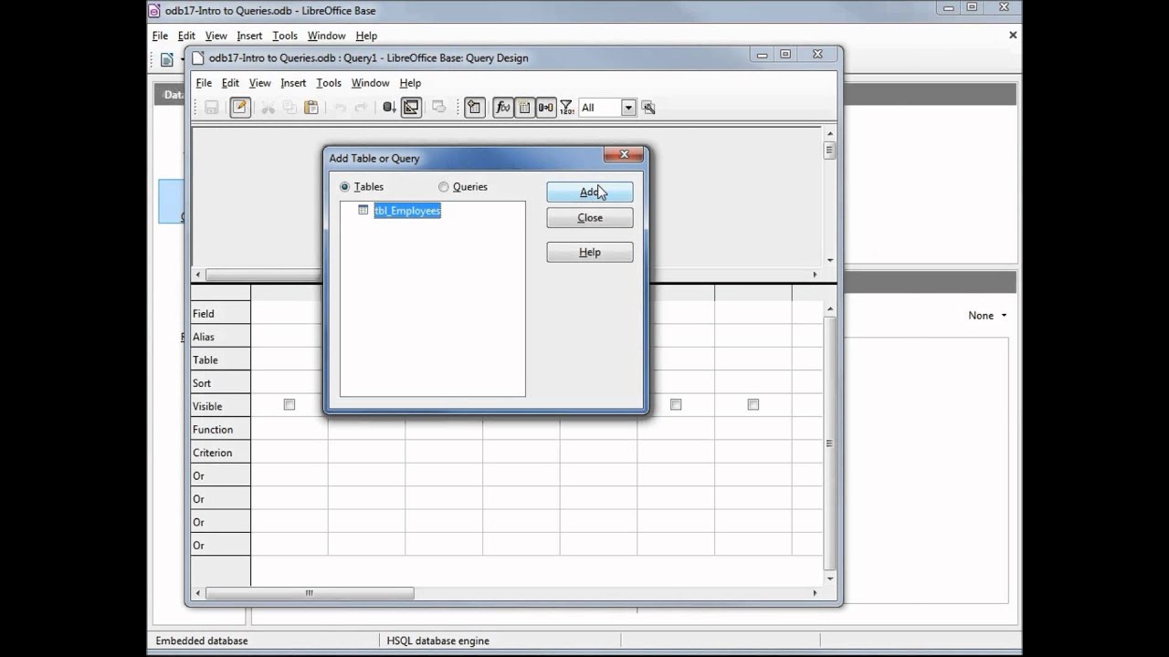Image resolution: width=1169 pixels, height=657 pixels.
Task: Select the Queries radio button
Action: (444, 186)
